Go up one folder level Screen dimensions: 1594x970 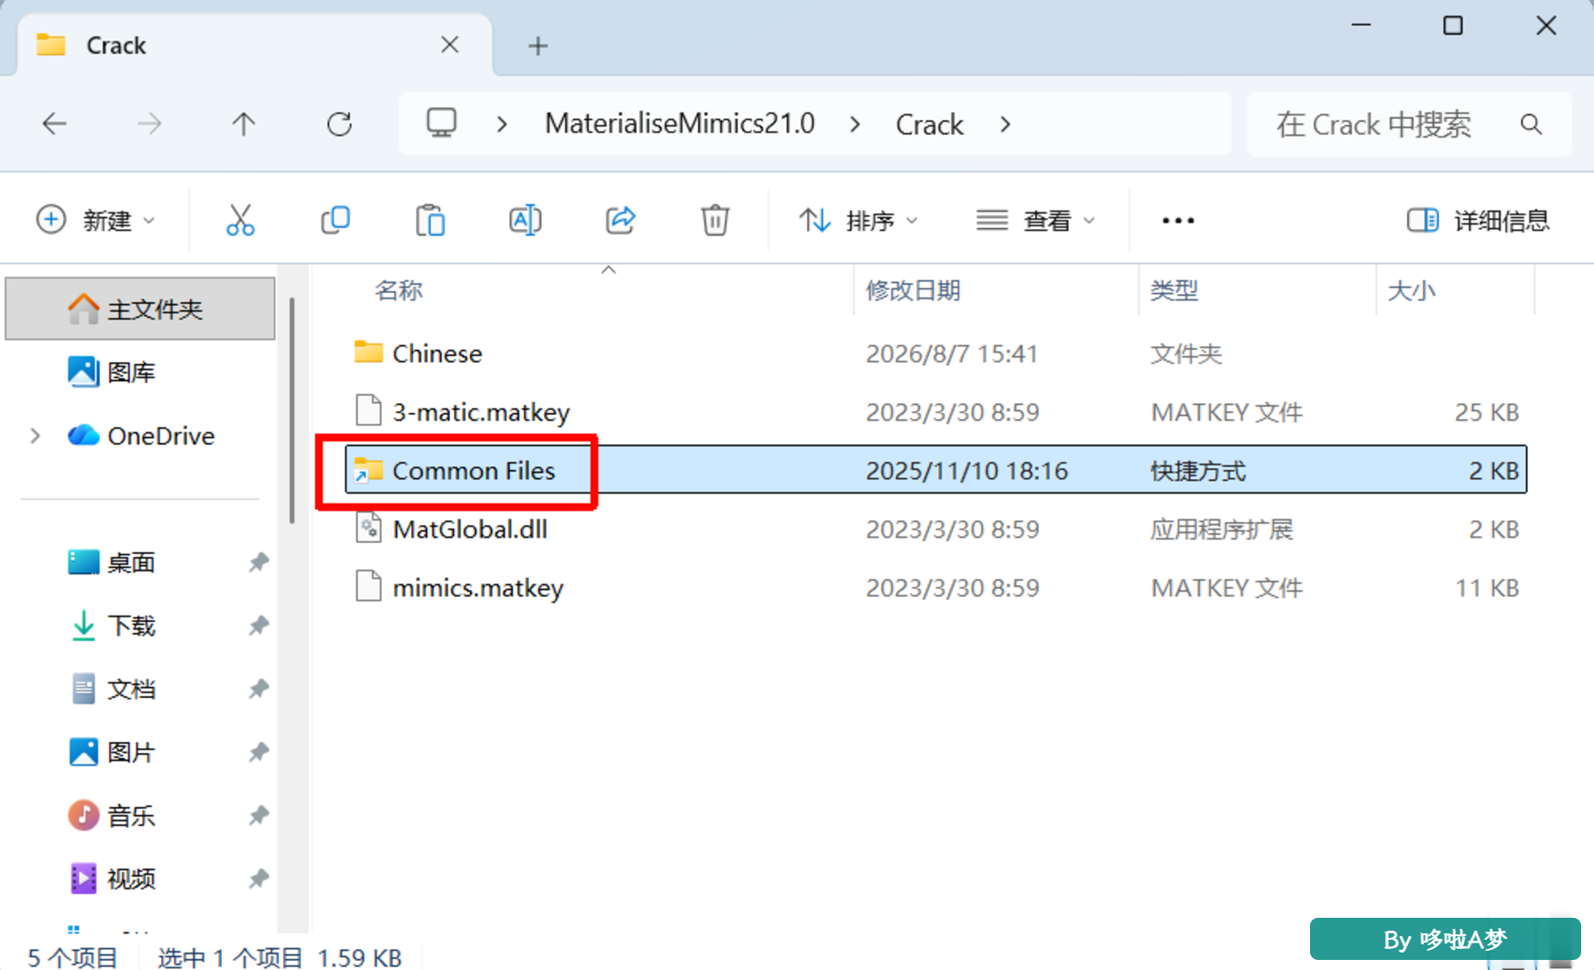pyautogui.click(x=244, y=124)
